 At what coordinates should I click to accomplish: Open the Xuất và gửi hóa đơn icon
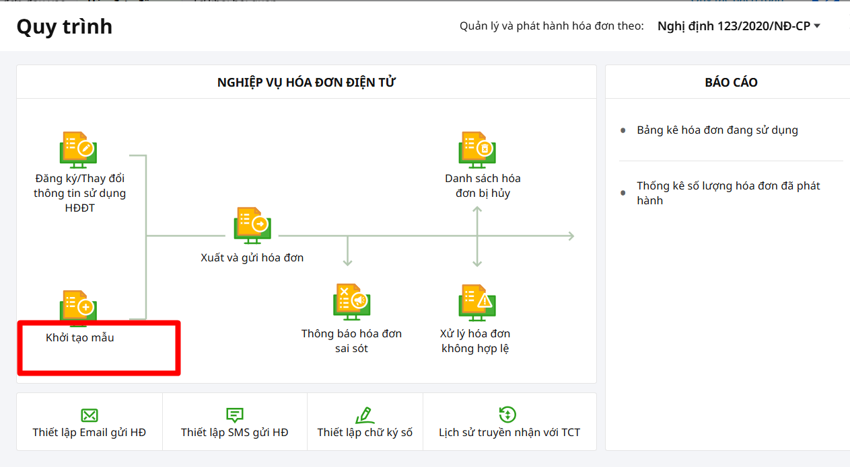coord(252,225)
